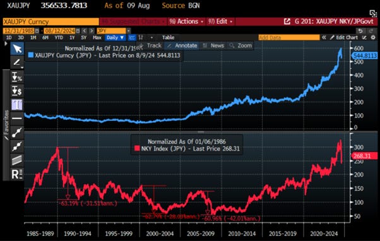380x241 pixels.
Task: Set range to 6M
Action: click(45, 38)
